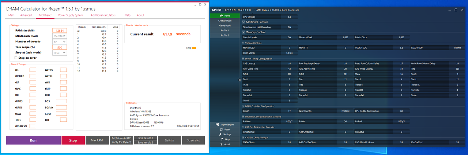Select Game Mode in Ryzen Master
Screen dimensions: 468x155
click(224, 26)
